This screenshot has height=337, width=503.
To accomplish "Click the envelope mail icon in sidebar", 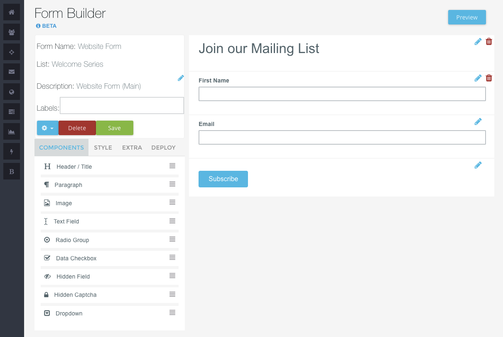I will [12, 72].
